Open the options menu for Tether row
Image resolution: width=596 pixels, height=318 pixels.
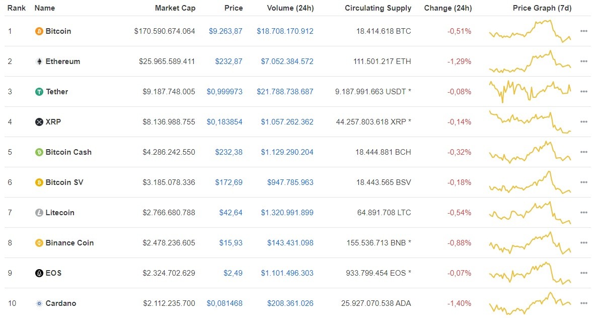583,91
